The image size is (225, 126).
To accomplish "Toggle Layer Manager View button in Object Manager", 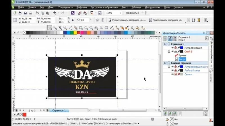I will click(175, 39).
